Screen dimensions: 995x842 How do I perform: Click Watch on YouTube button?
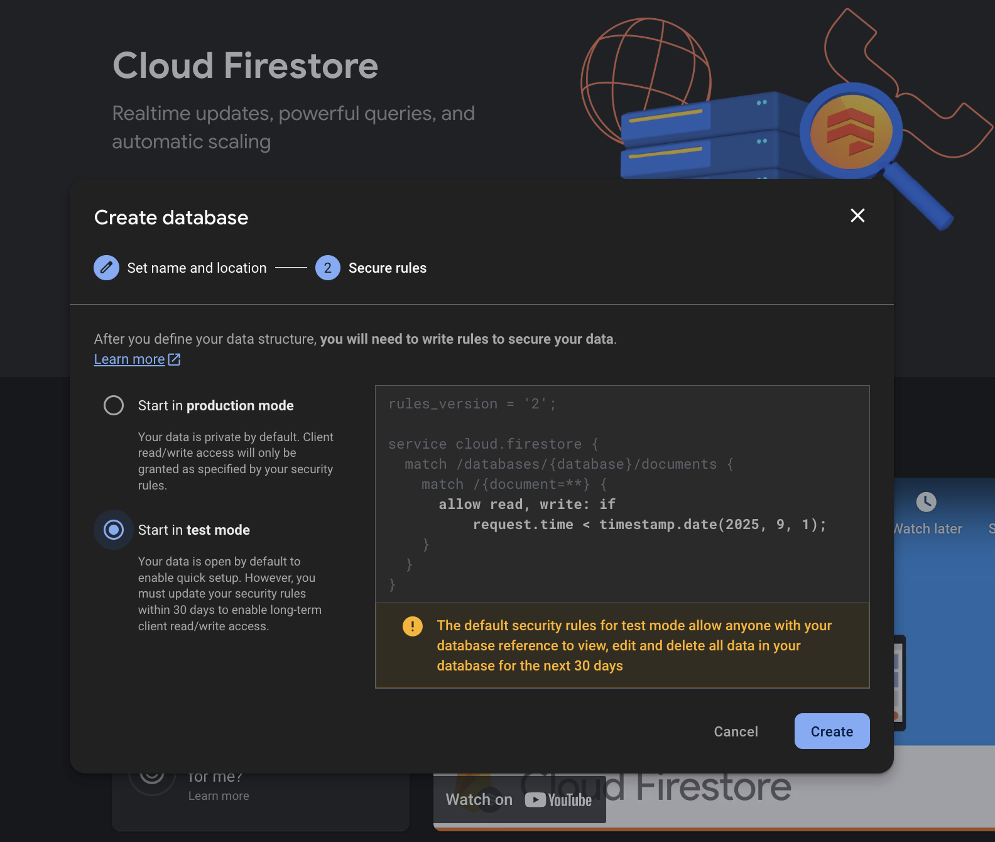click(519, 800)
